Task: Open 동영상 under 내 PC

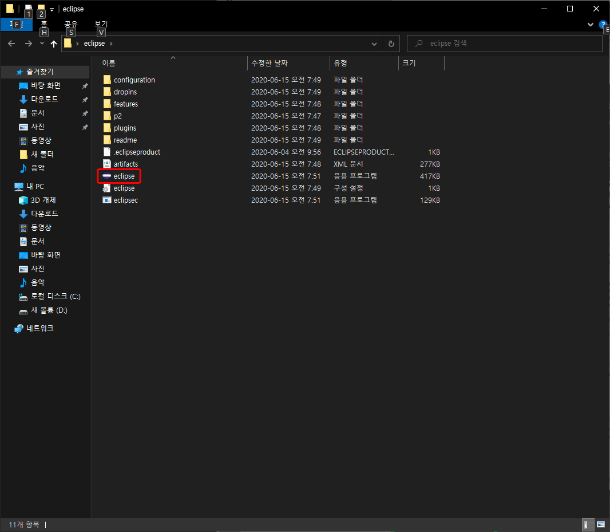Action: click(x=35, y=227)
